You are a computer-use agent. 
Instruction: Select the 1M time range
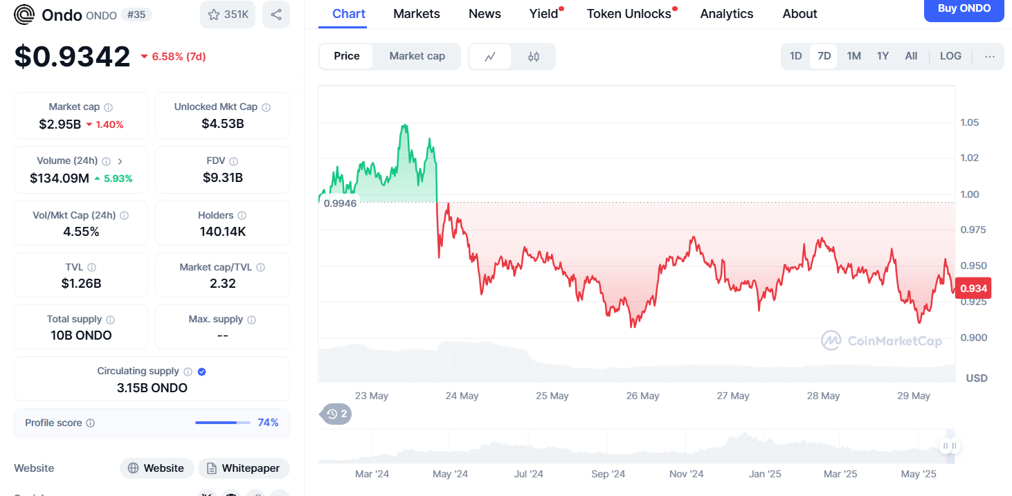click(853, 56)
